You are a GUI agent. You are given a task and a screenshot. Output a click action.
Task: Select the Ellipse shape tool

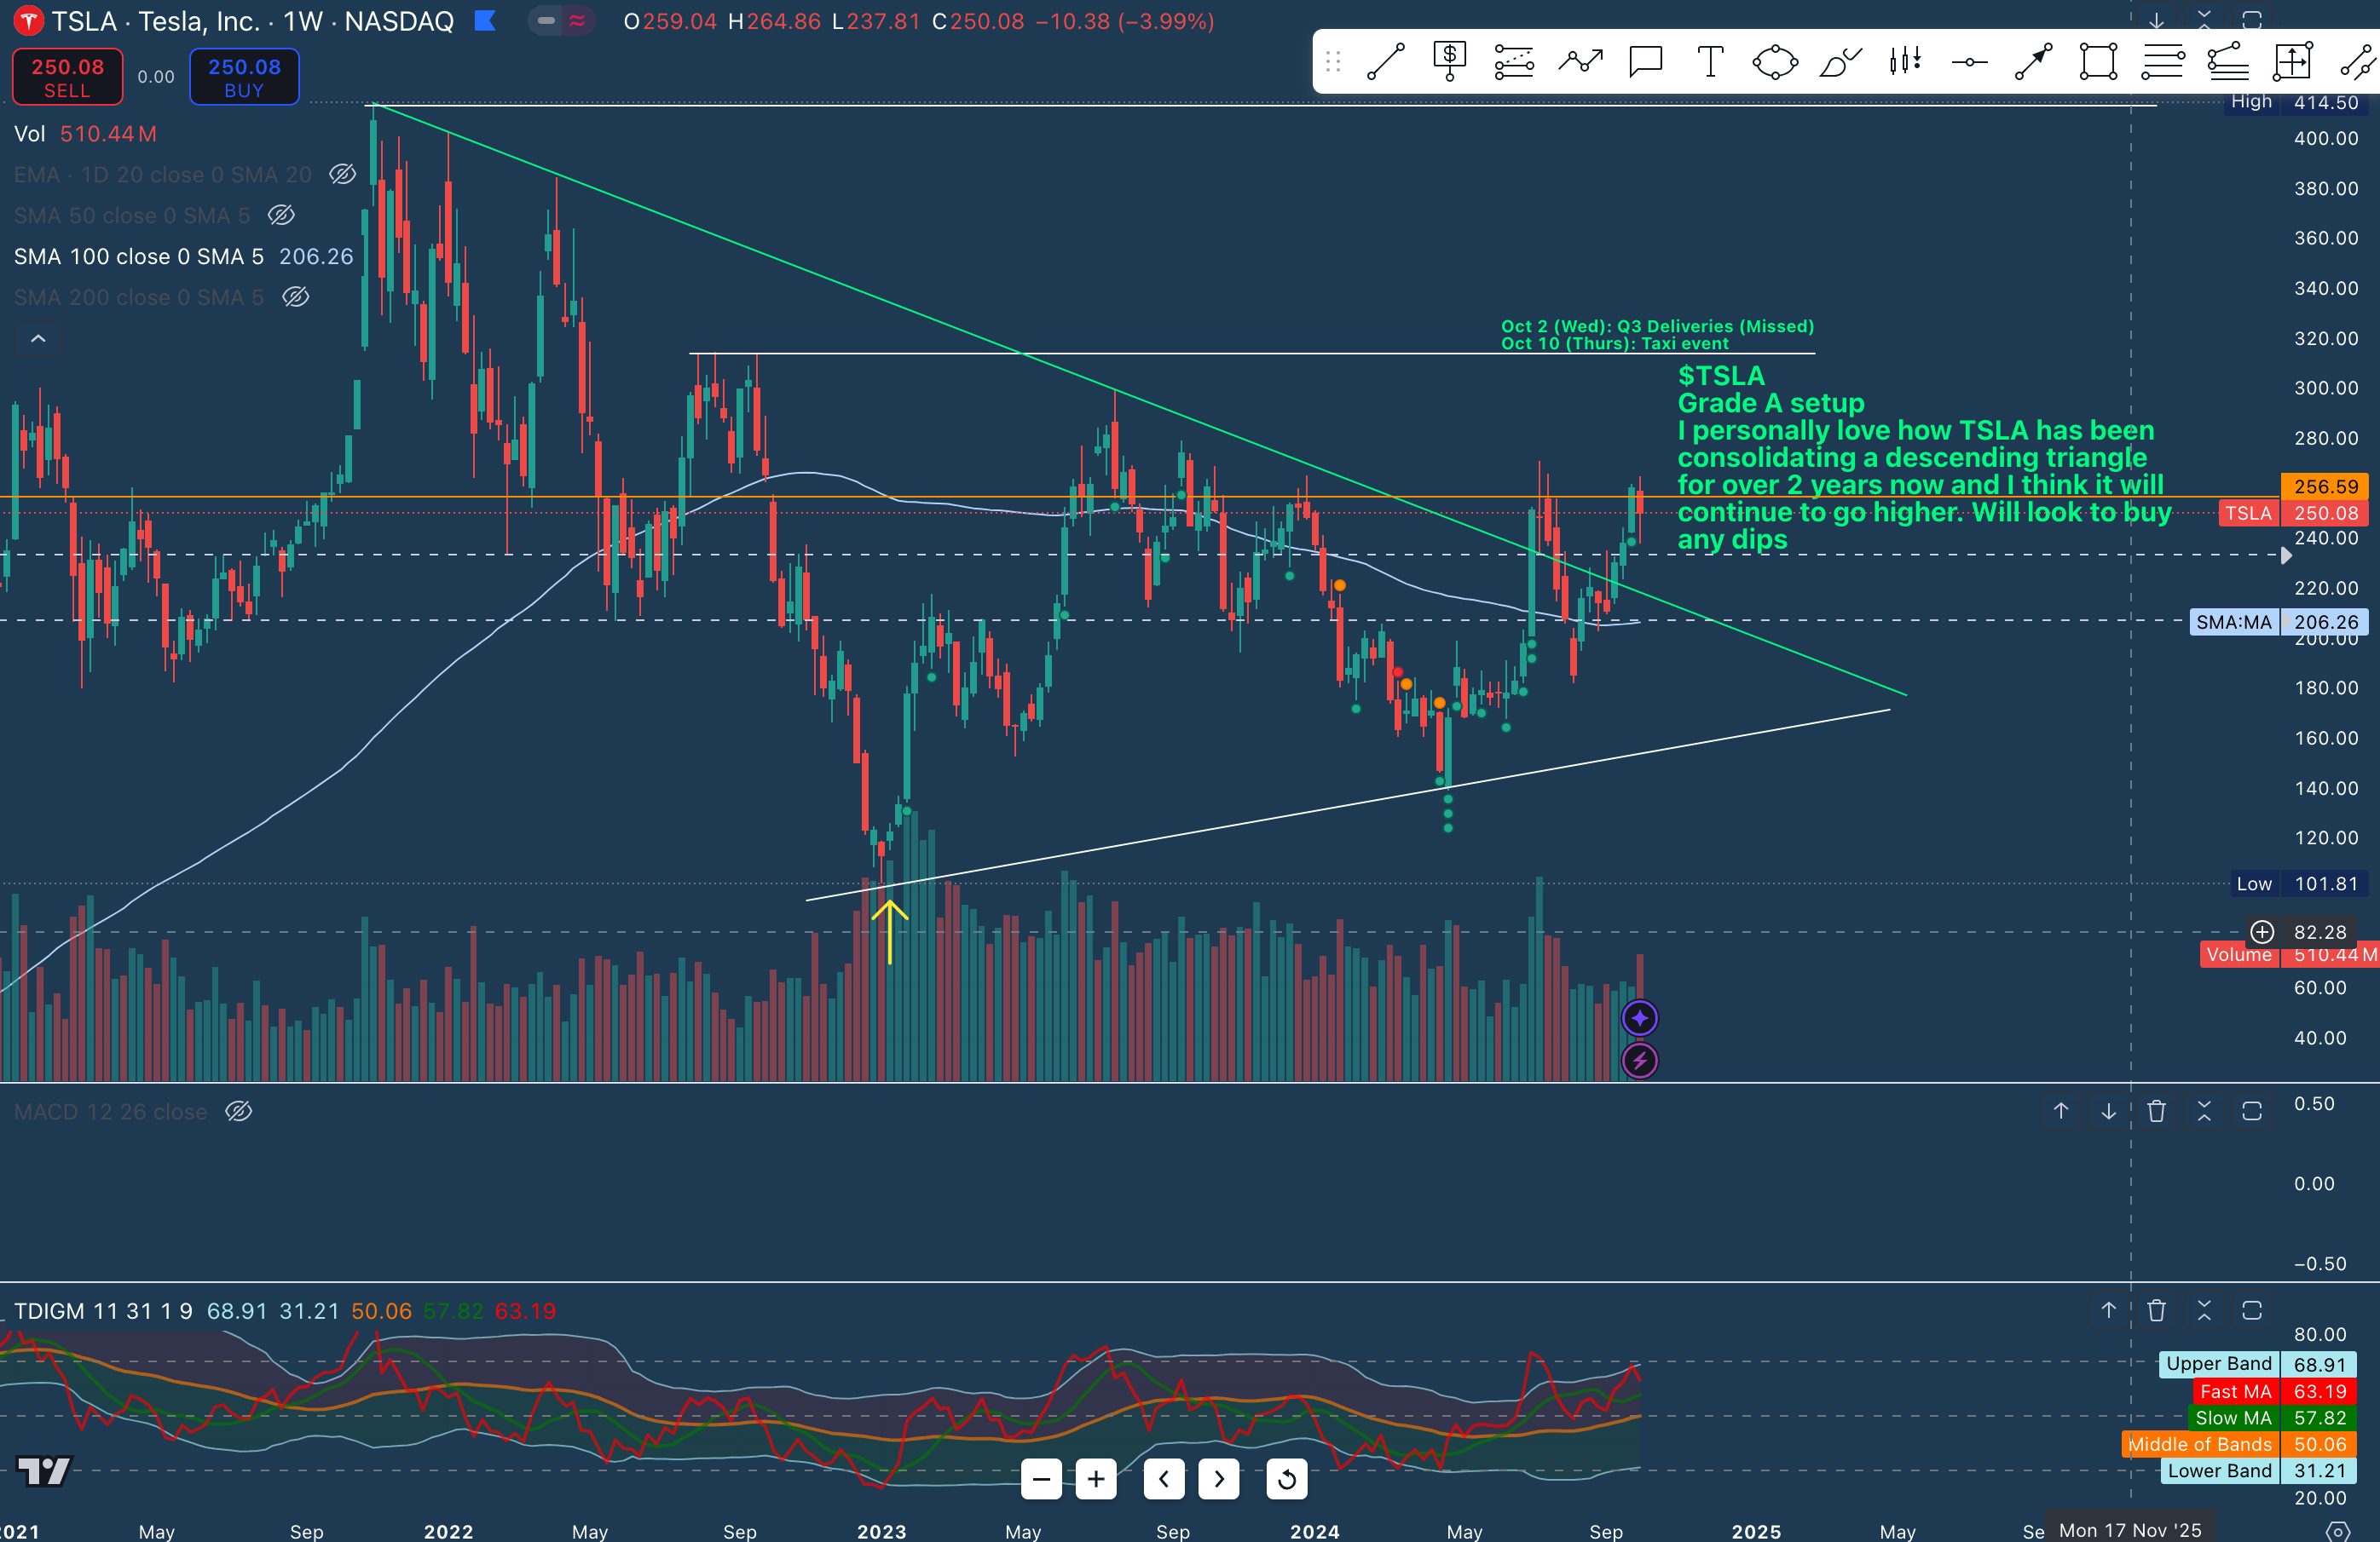[1775, 62]
